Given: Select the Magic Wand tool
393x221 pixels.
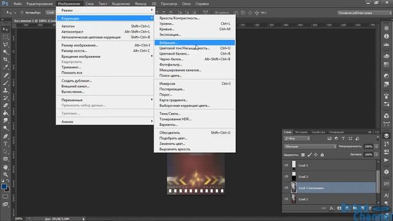Looking at the screenshot, I should tap(6, 52).
